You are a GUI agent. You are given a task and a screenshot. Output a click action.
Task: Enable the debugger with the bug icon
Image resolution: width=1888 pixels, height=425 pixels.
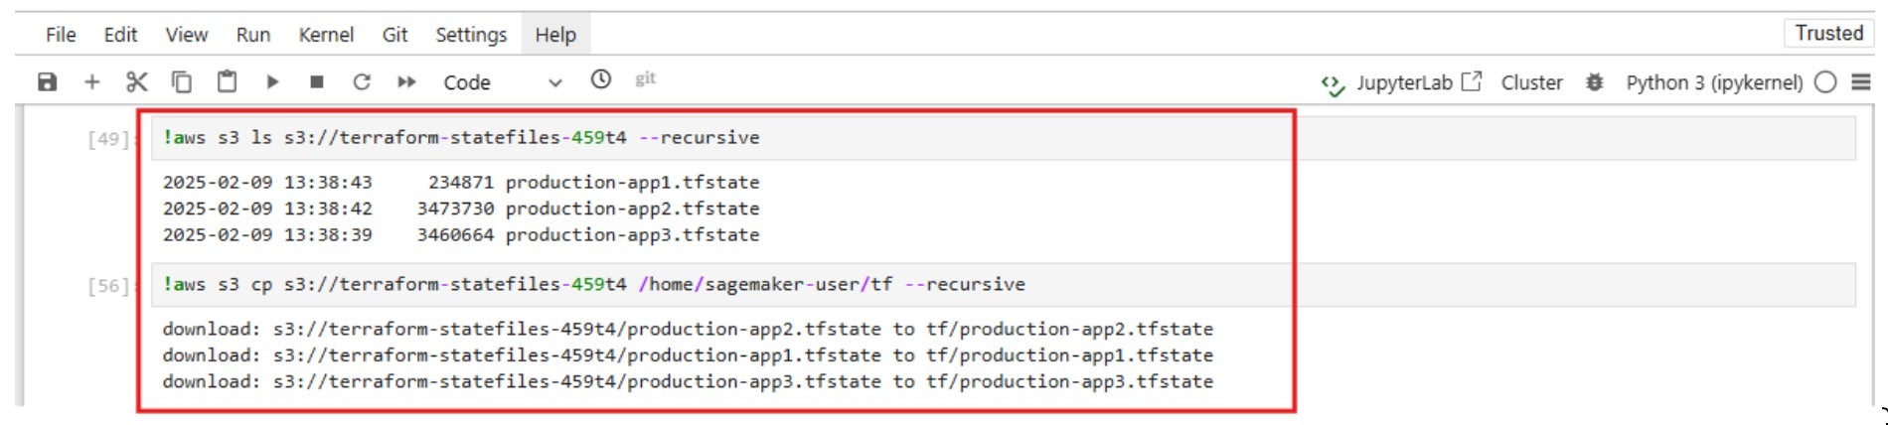coord(1595,82)
